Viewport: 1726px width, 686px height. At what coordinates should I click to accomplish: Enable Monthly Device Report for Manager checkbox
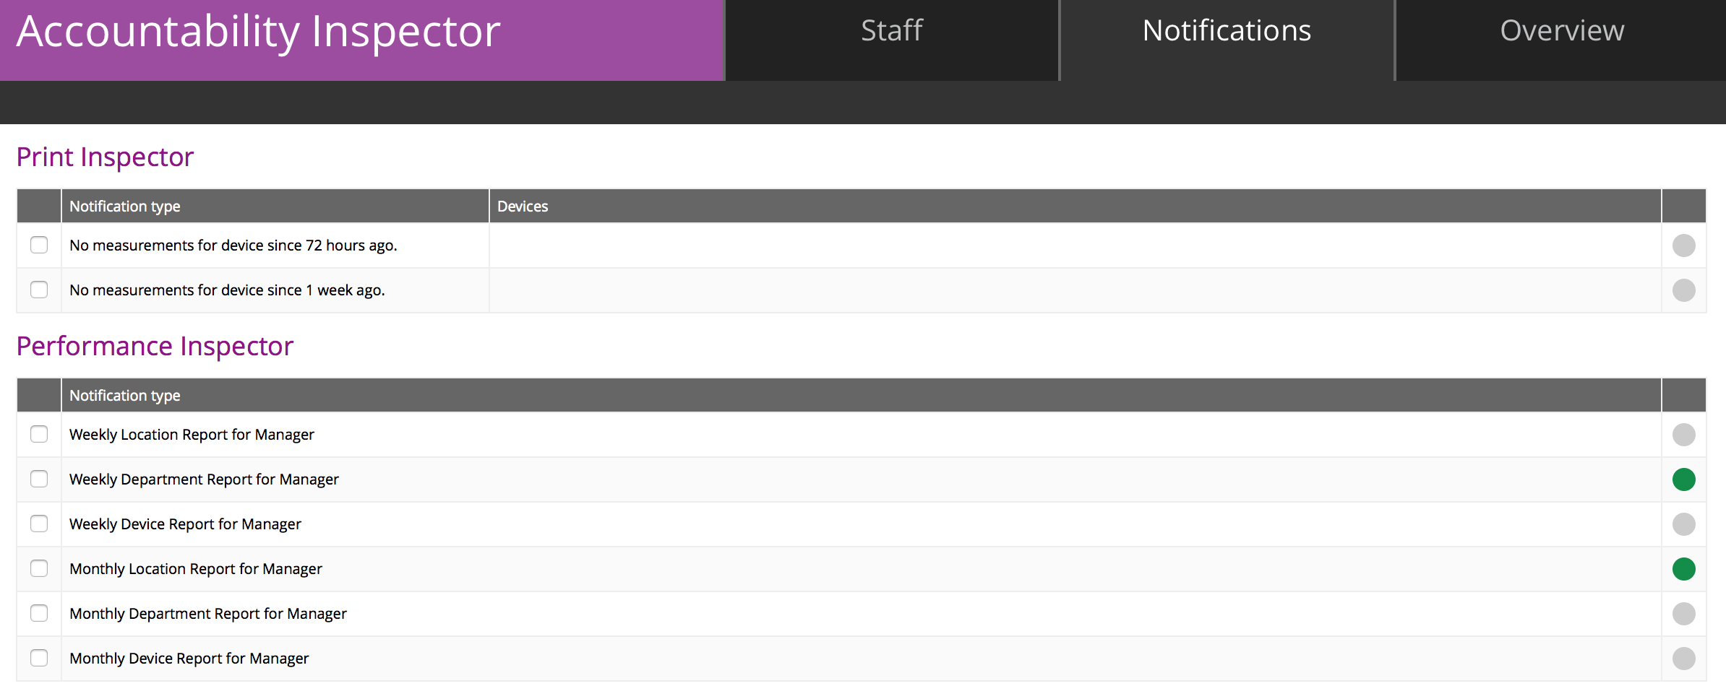point(39,658)
